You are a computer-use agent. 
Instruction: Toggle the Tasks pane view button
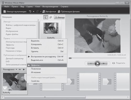point(46,17)
